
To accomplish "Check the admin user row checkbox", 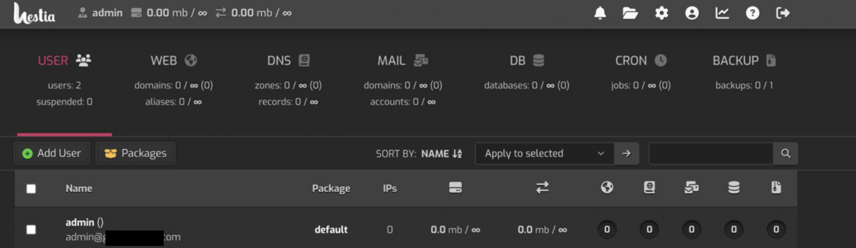I will 31,229.
